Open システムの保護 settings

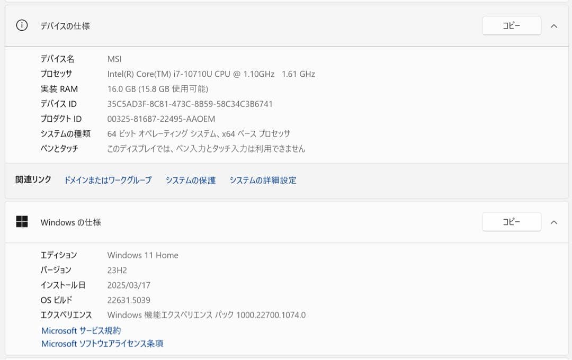(x=191, y=180)
